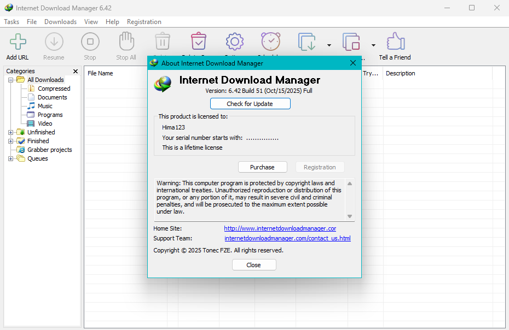Click the Tell a Friend thumbs-up icon
This screenshot has width=509, height=330.
396,42
